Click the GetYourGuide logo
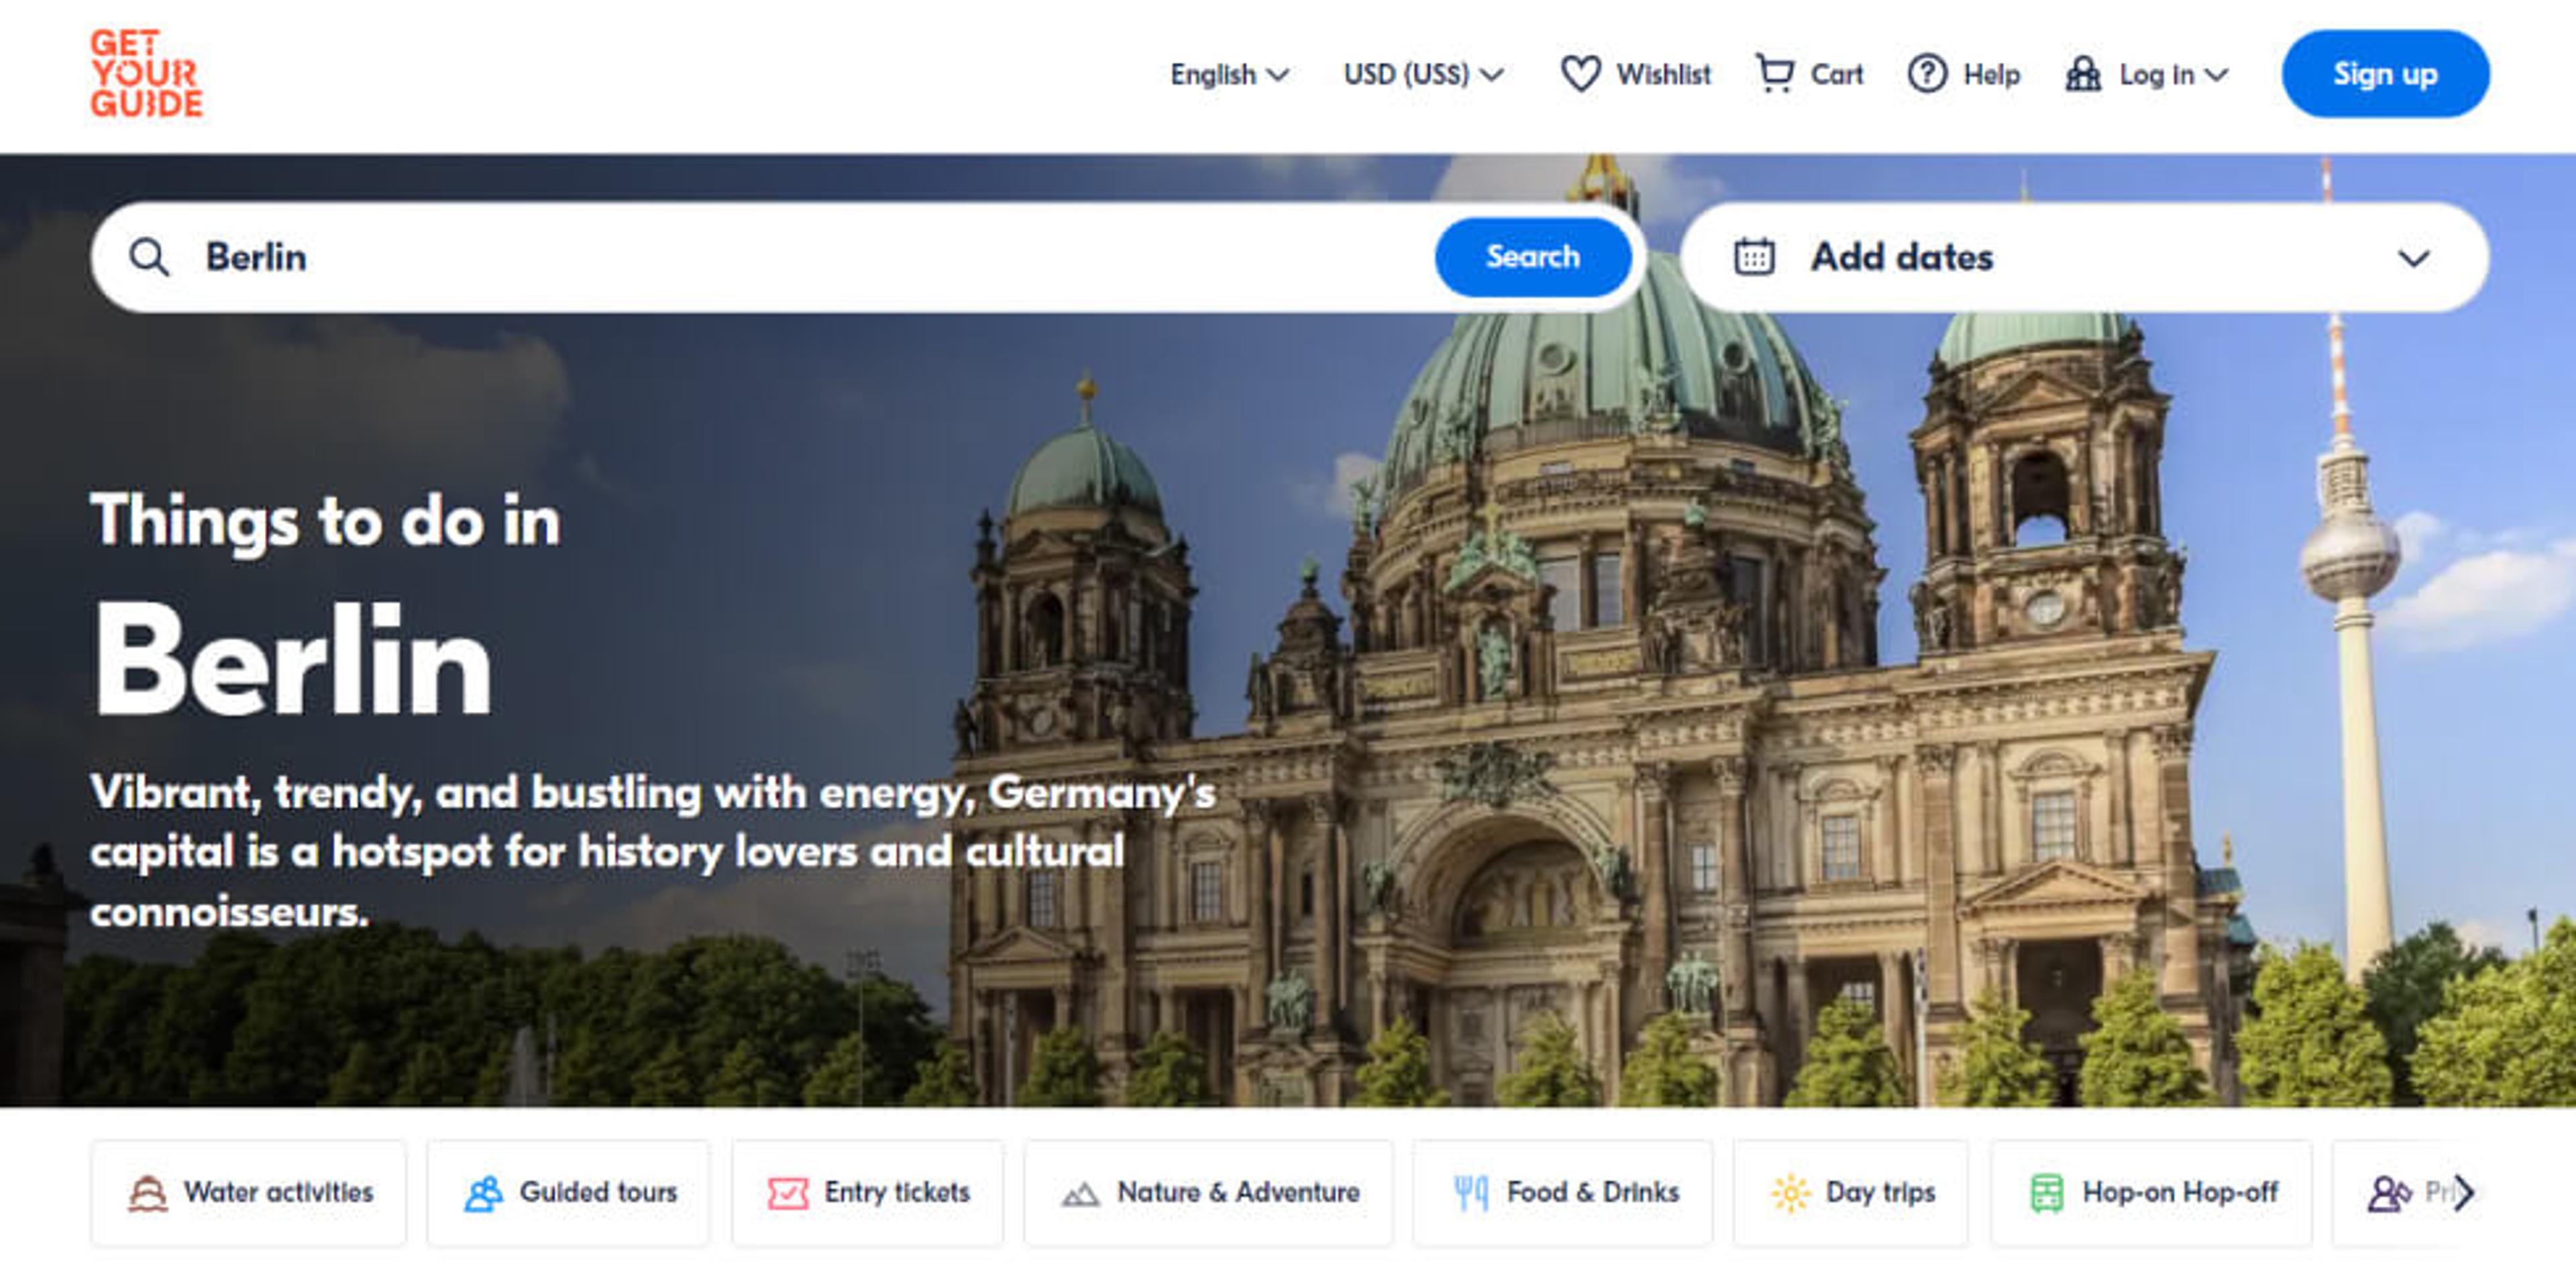 (x=146, y=73)
